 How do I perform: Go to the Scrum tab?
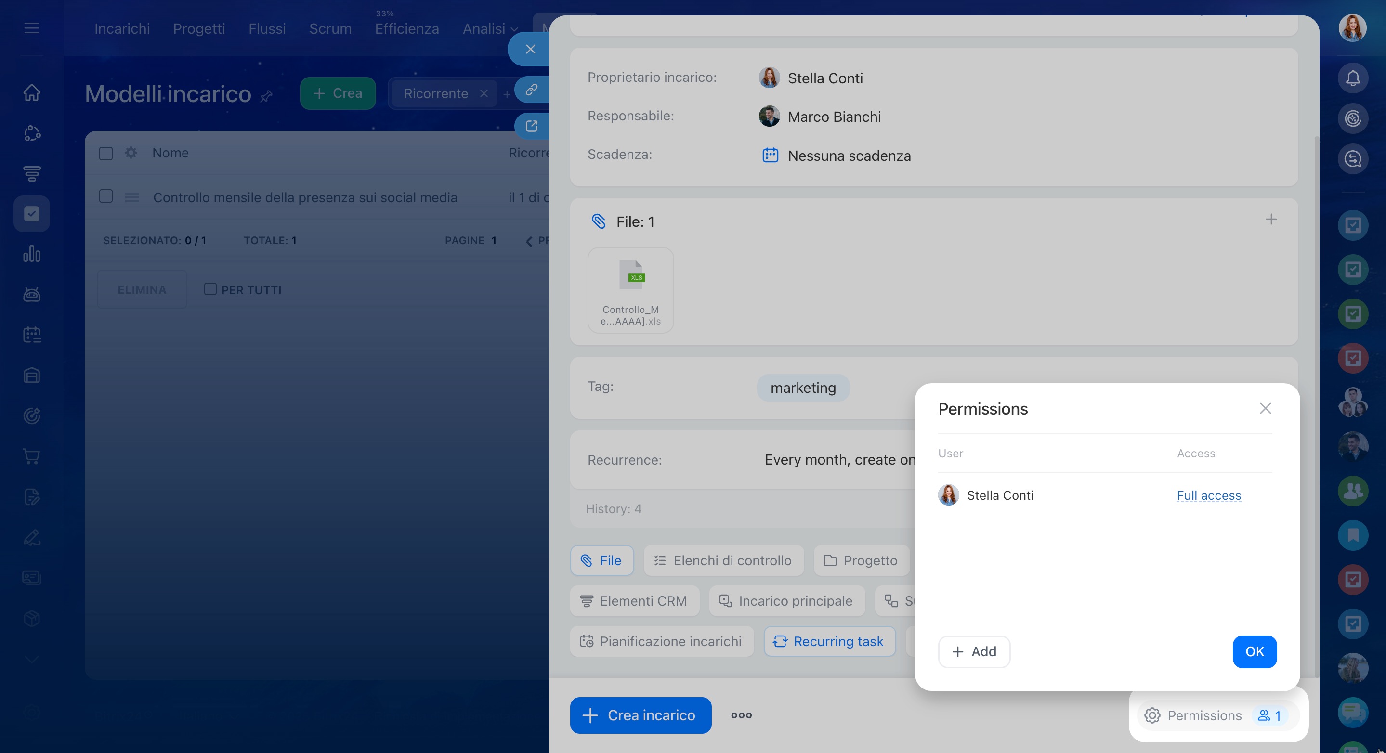point(330,28)
